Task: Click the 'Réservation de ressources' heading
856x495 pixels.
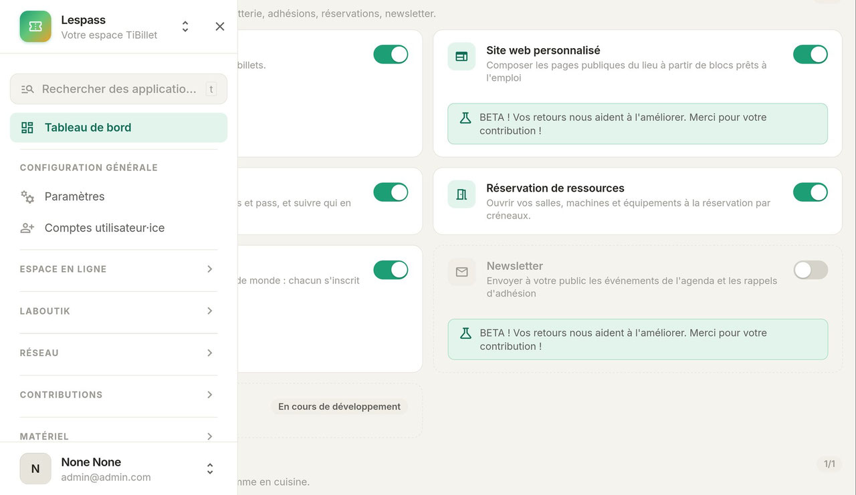Action: [x=555, y=188]
